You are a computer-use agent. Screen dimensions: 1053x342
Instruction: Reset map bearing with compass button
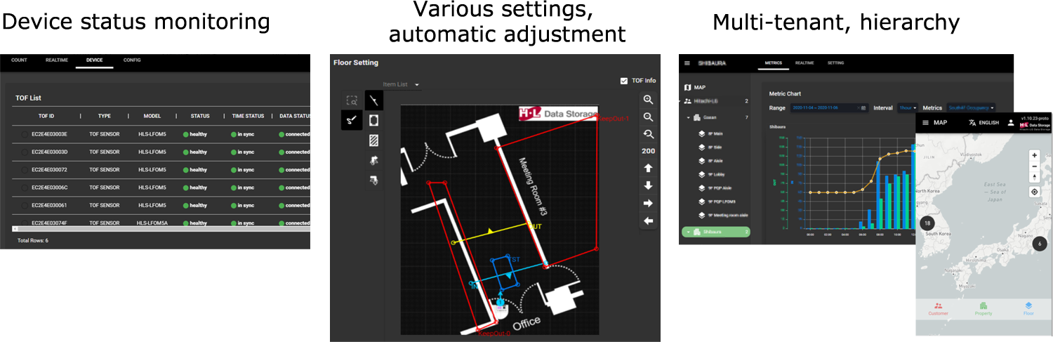(x=1035, y=177)
